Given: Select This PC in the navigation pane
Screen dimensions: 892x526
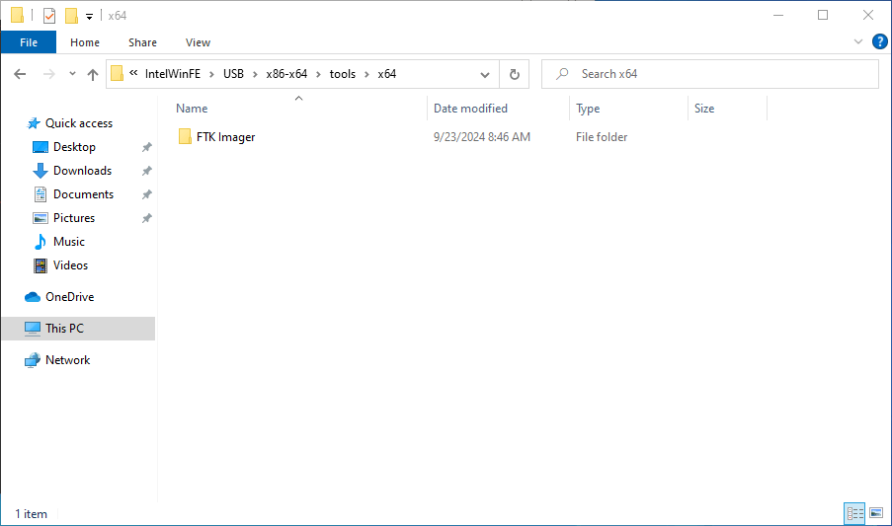Looking at the screenshot, I should point(78,329).
